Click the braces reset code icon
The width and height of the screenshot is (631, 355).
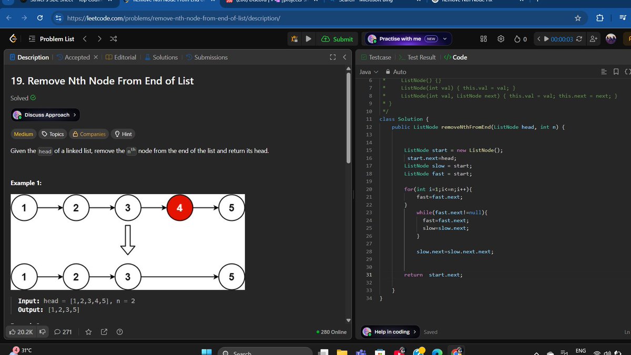pos(627,72)
